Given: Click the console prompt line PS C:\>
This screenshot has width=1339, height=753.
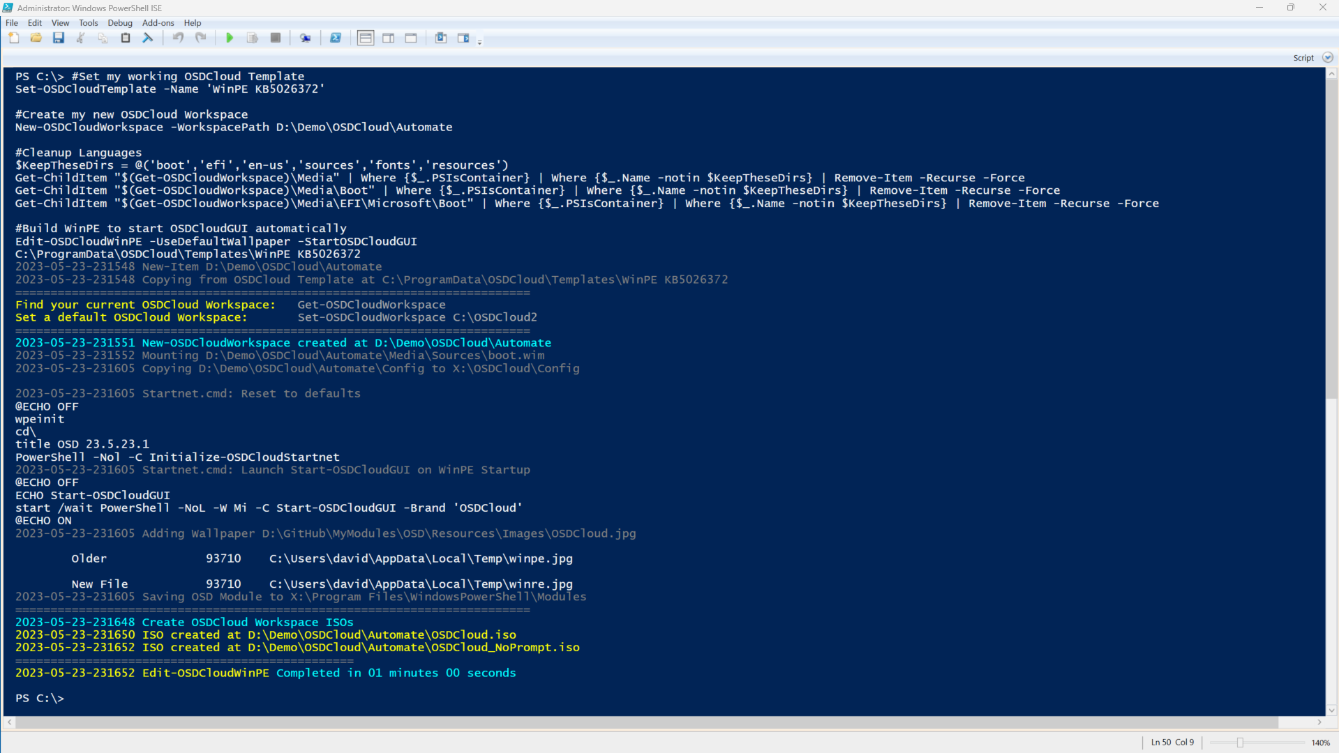Looking at the screenshot, I should (40, 699).
